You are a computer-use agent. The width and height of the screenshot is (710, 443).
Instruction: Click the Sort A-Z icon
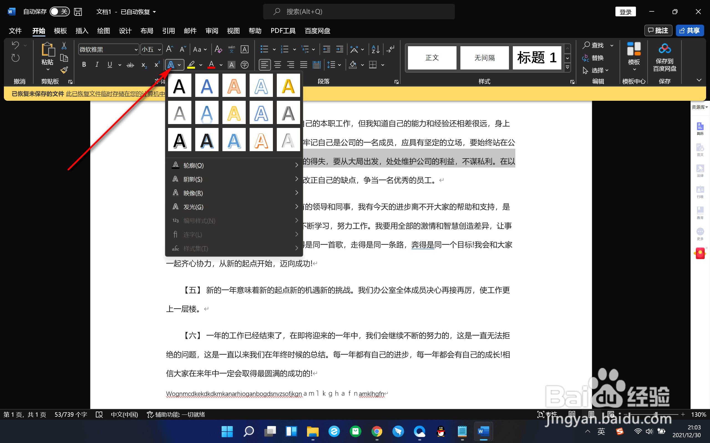click(x=376, y=49)
